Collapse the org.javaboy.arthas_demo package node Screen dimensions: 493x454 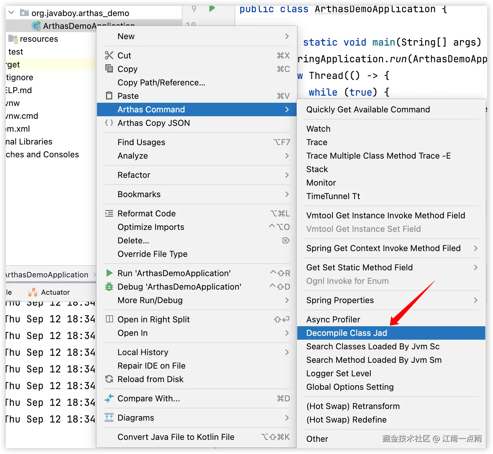click(11, 13)
